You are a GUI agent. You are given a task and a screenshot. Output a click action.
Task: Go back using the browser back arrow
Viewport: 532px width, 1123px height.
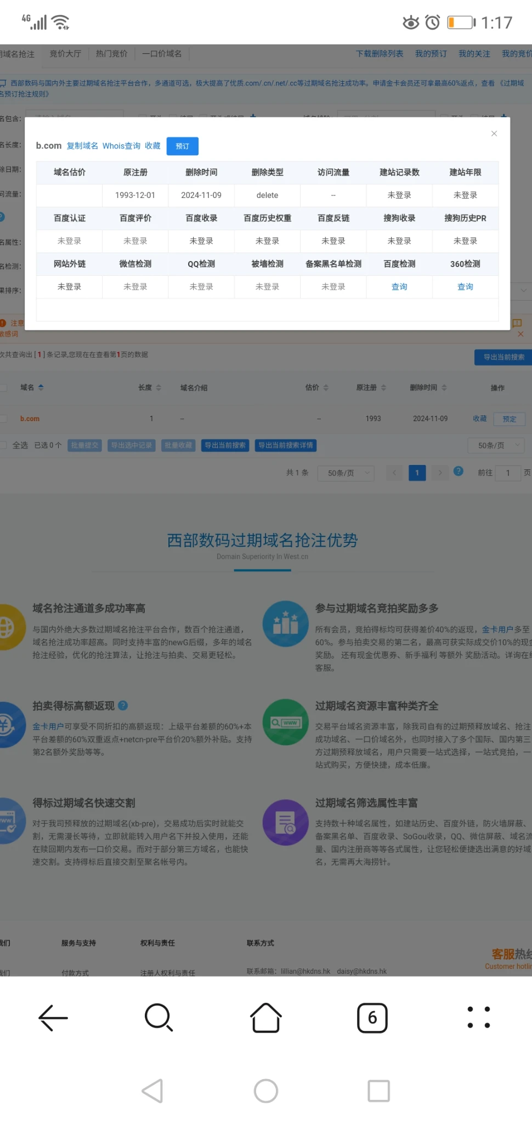pos(53,1018)
